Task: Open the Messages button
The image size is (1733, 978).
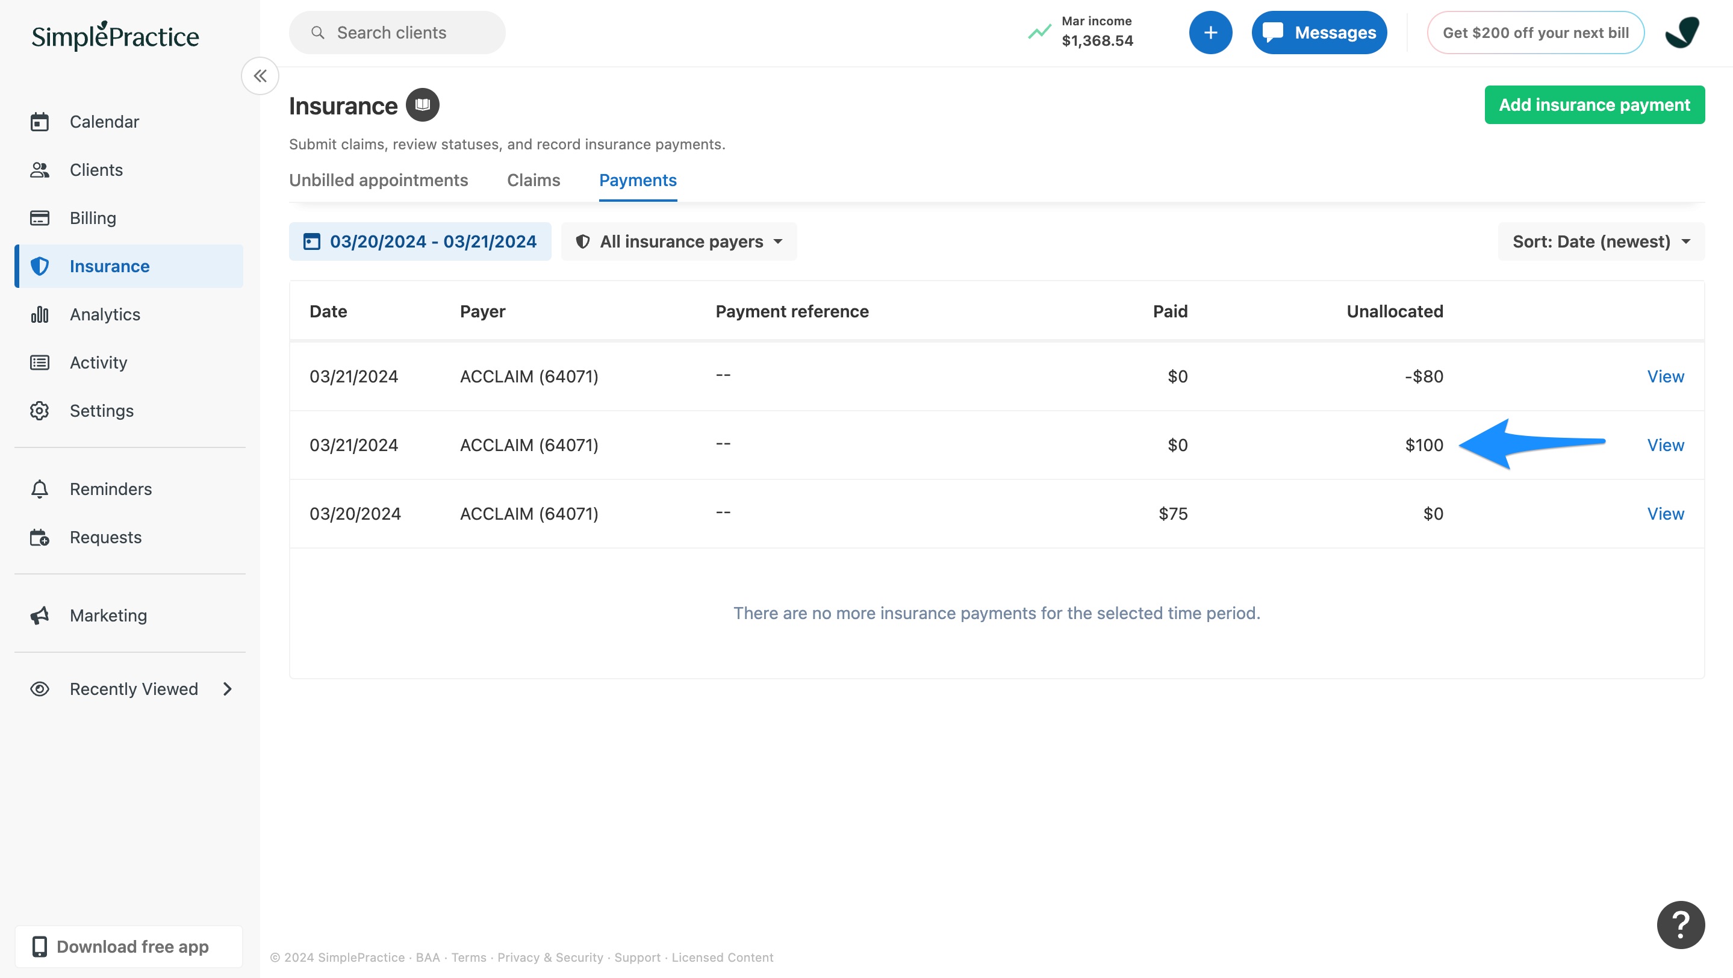Action: 1319,33
